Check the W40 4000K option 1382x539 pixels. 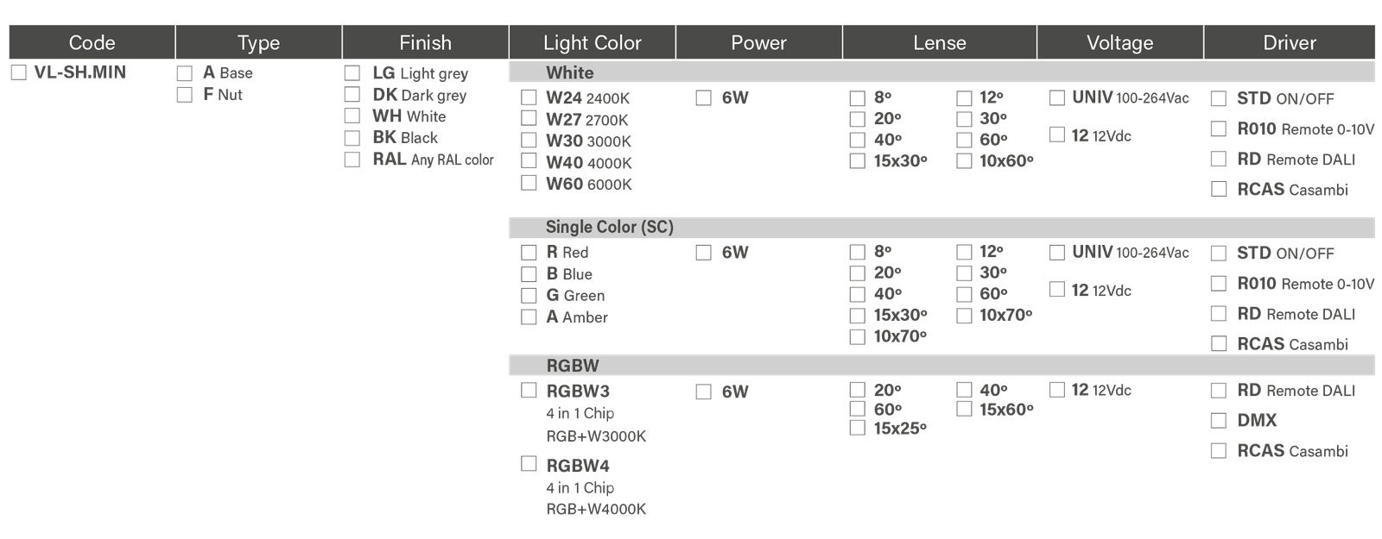529,161
